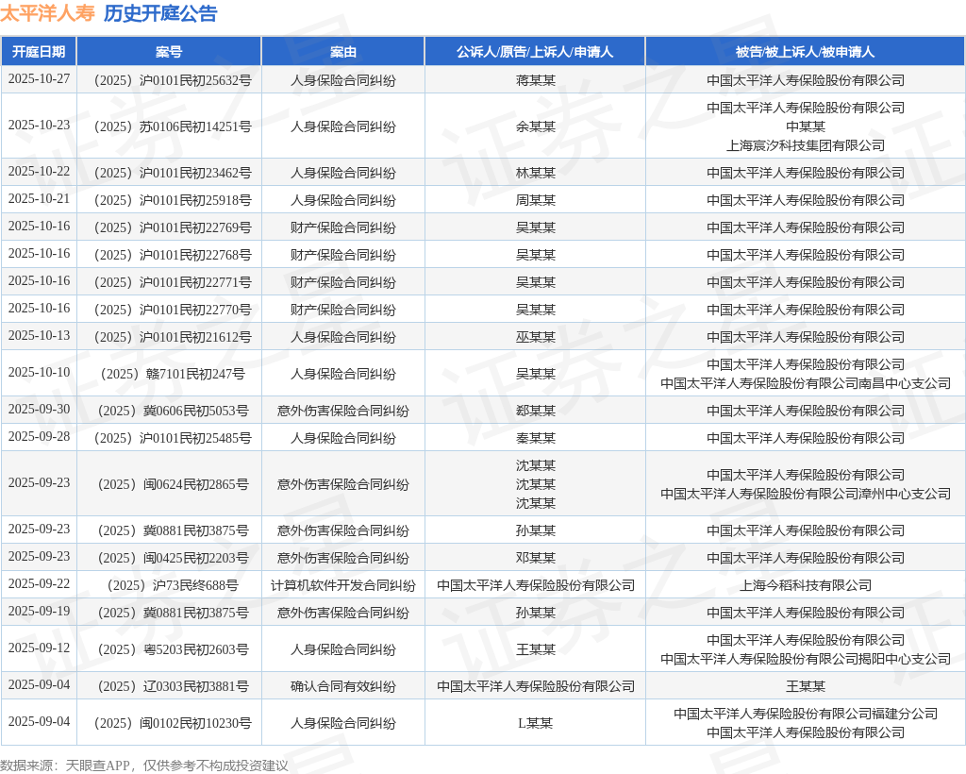Click the date cell 2025-09-19
This screenshot has height=774, width=966.
click(x=39, y=612)
